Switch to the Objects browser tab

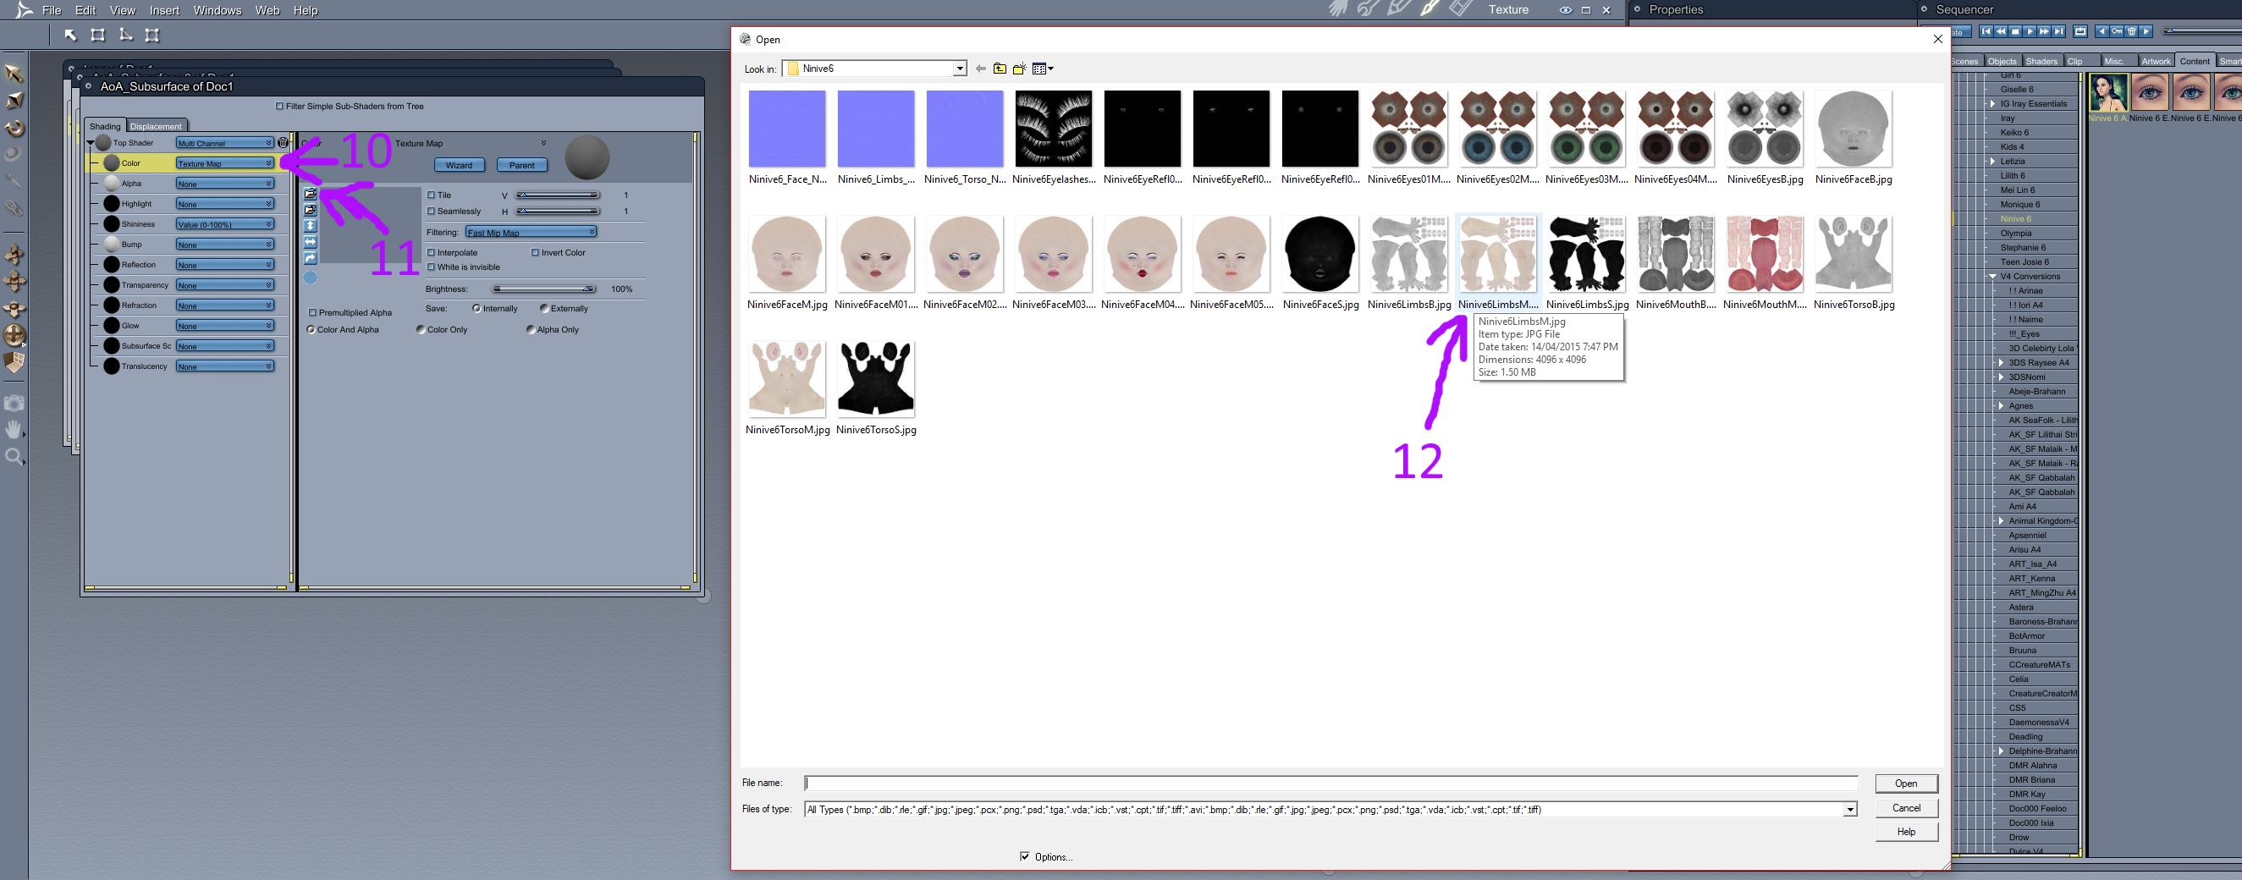pyautogui.click(x=2002, y=61)
